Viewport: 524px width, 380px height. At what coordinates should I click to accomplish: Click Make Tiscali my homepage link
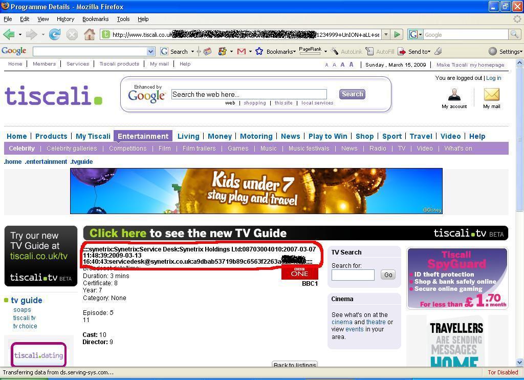click(470, 65)
